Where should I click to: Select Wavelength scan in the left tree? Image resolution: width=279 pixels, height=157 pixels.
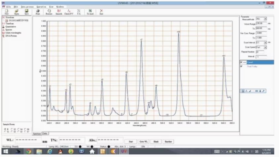10,17
